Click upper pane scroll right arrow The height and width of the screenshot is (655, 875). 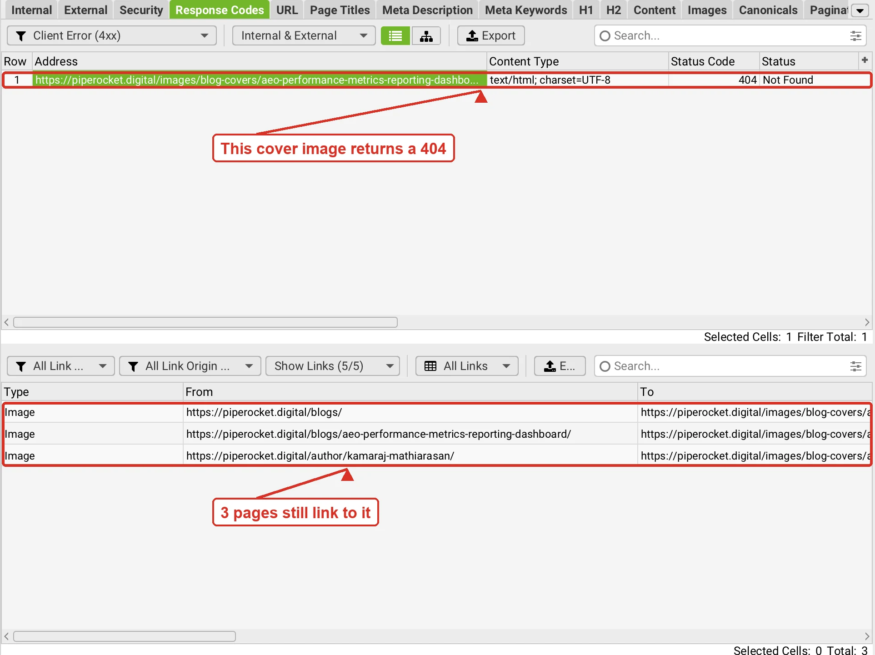pos(867,322)
